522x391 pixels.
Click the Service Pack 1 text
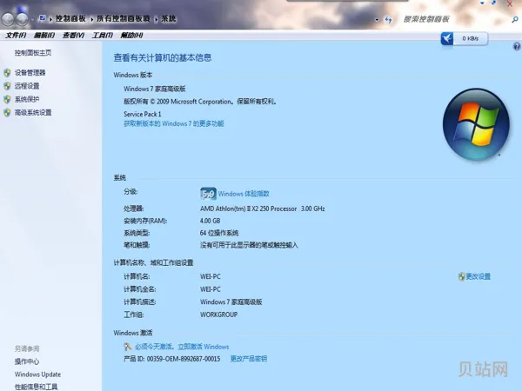coord(143,114)
